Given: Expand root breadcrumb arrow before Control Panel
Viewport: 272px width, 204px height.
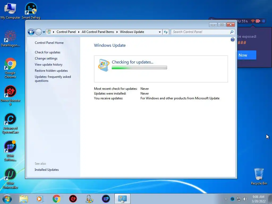Looking at the screenshot, I should 54,32.
